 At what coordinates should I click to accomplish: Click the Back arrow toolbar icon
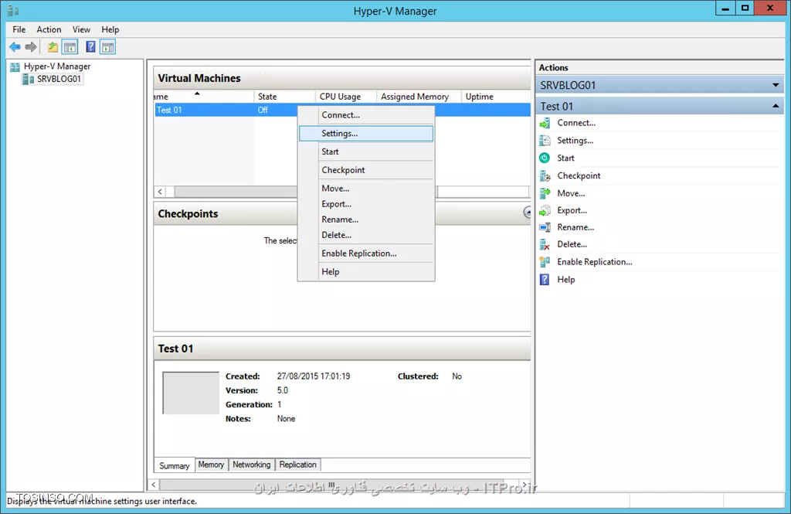click(x=15, y=47)
